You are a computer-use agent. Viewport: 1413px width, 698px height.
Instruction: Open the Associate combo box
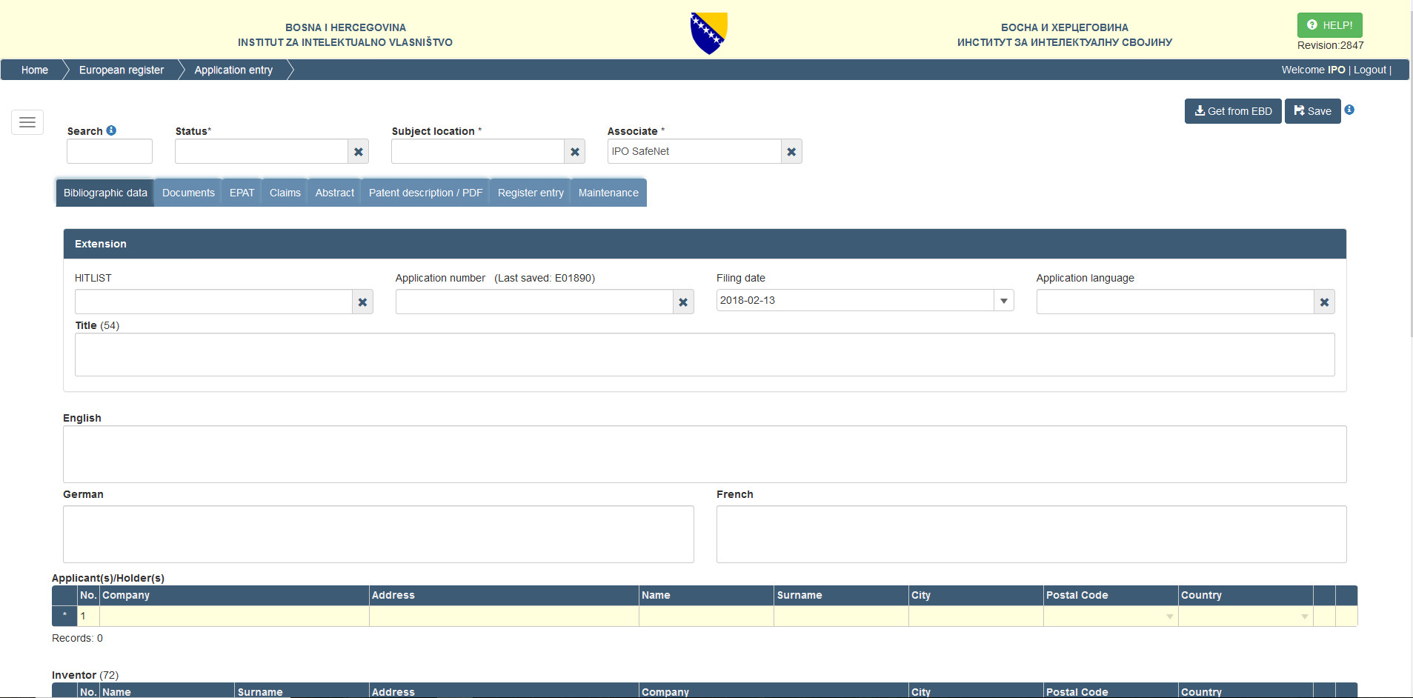point(694,152)
